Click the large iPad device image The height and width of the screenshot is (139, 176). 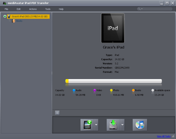point(113,28)
